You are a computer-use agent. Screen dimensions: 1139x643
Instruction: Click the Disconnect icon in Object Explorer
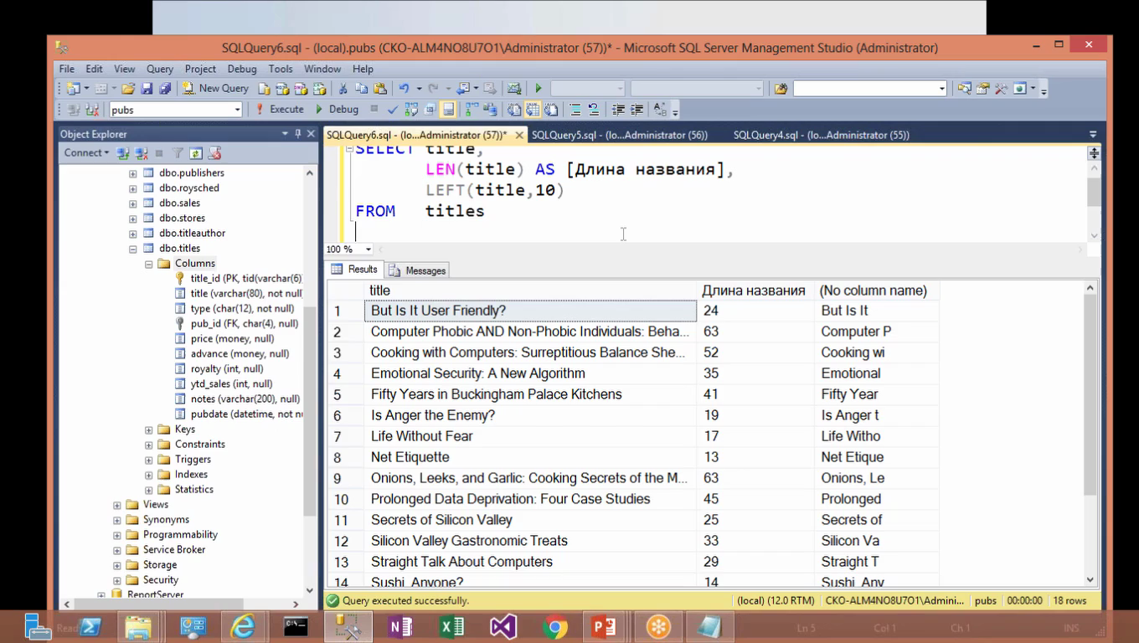pyautogui.click(x=141, y=153)
